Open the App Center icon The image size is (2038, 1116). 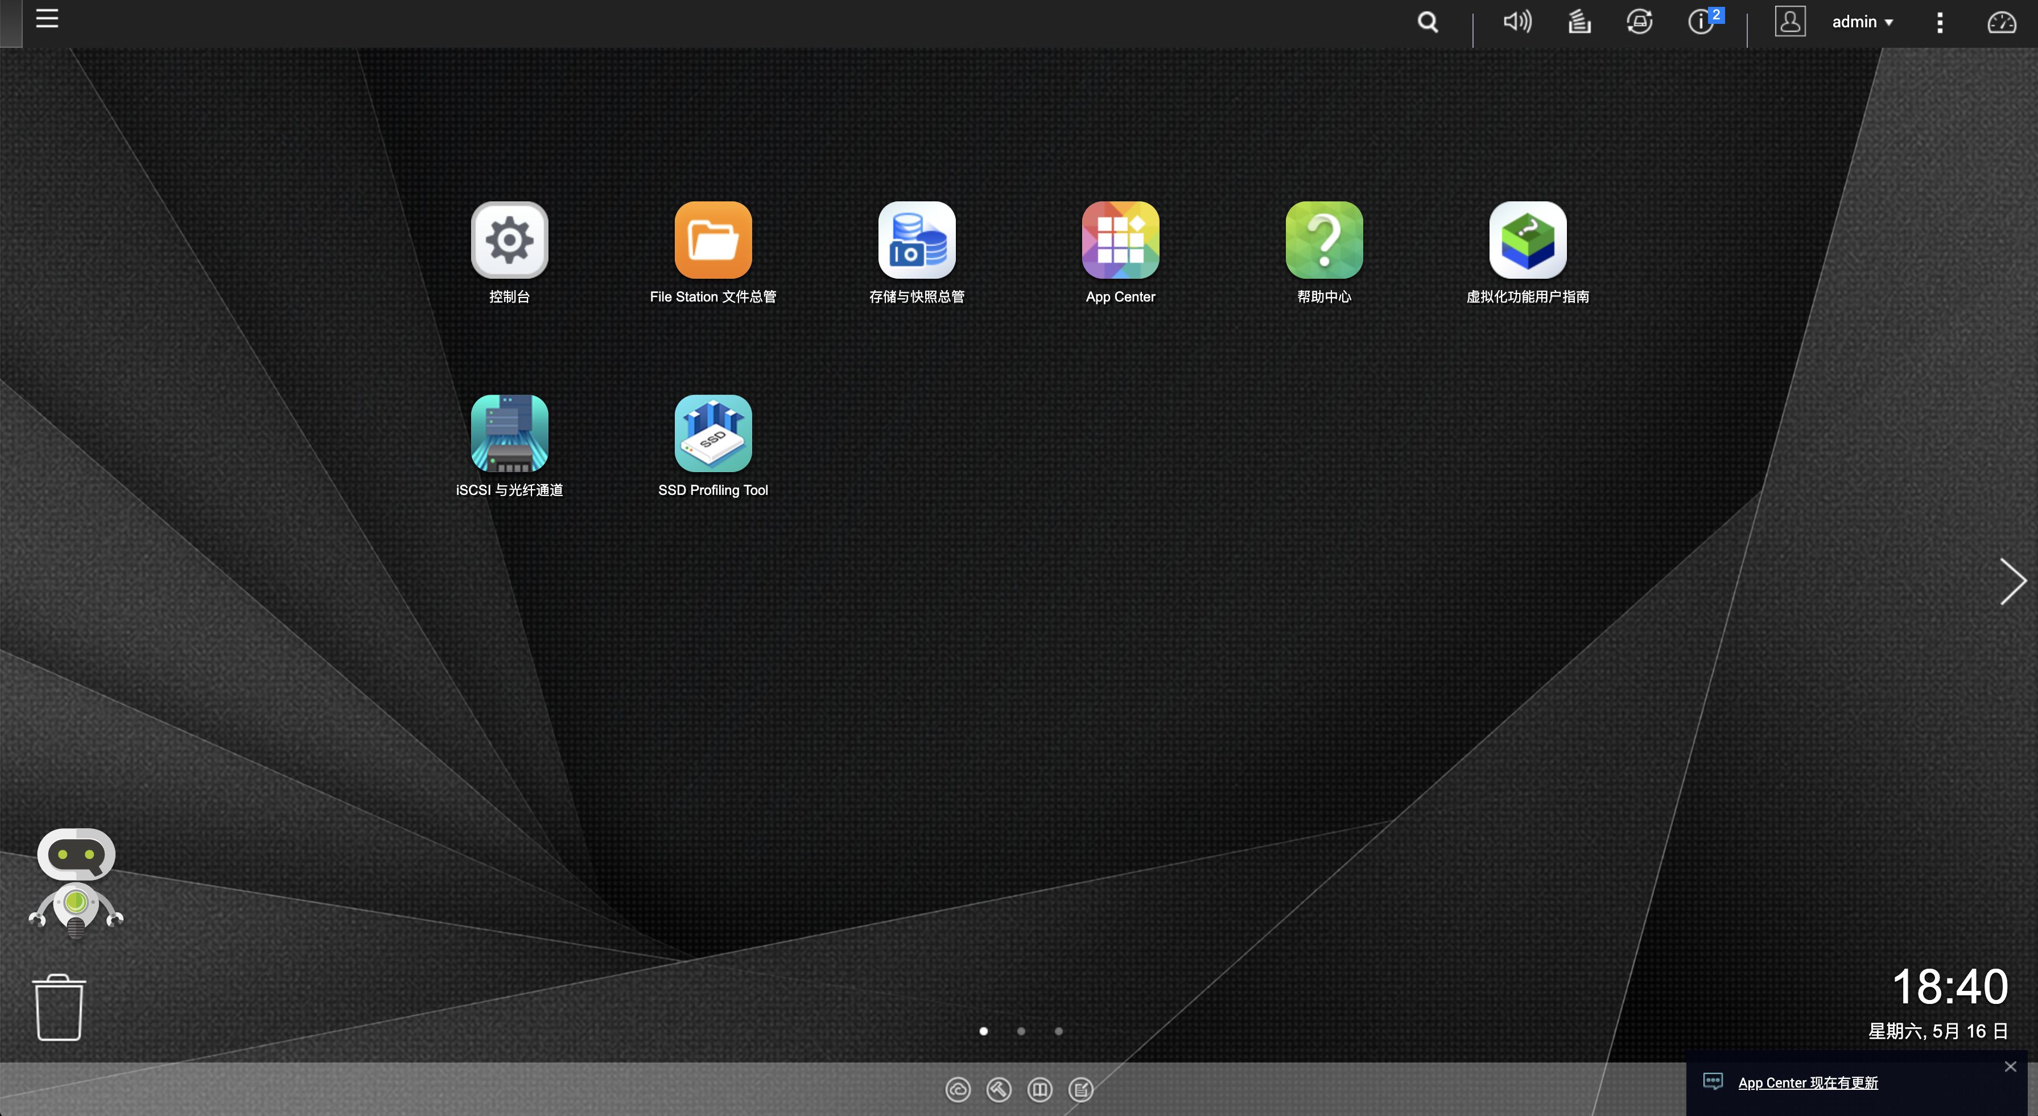[x=1120, y=241]
